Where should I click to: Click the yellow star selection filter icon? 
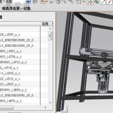(43, 2)
